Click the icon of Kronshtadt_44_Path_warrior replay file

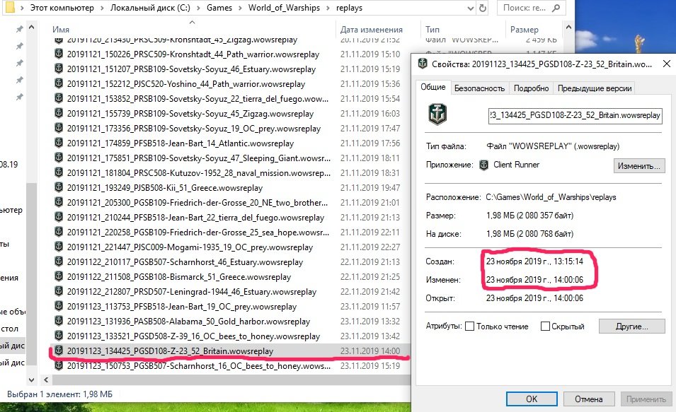point(59,54)
